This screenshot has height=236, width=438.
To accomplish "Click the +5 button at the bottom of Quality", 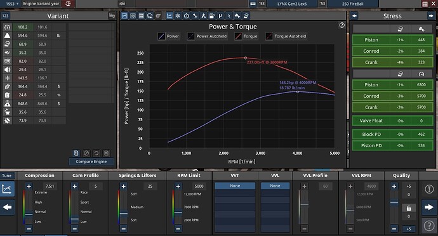I will (409, 229).
